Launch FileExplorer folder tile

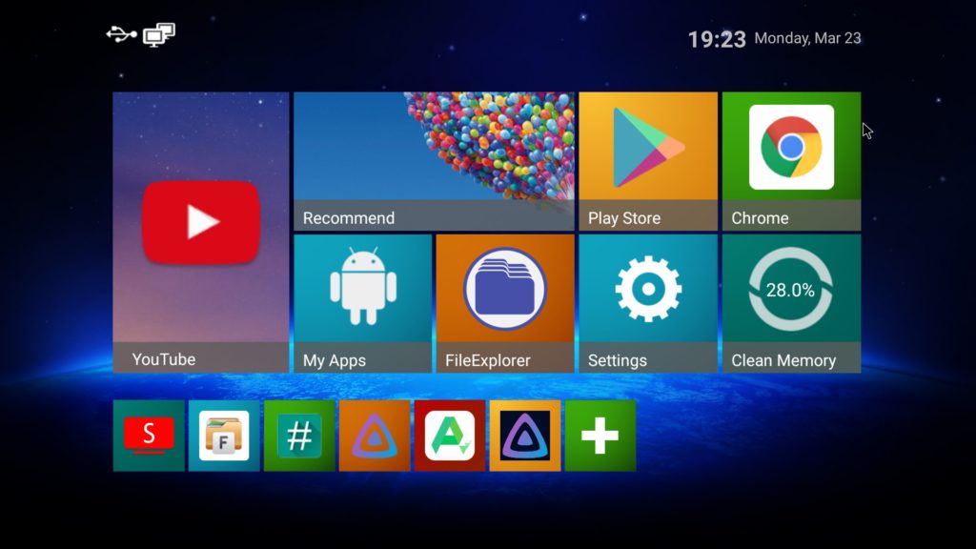pos(505,304)
